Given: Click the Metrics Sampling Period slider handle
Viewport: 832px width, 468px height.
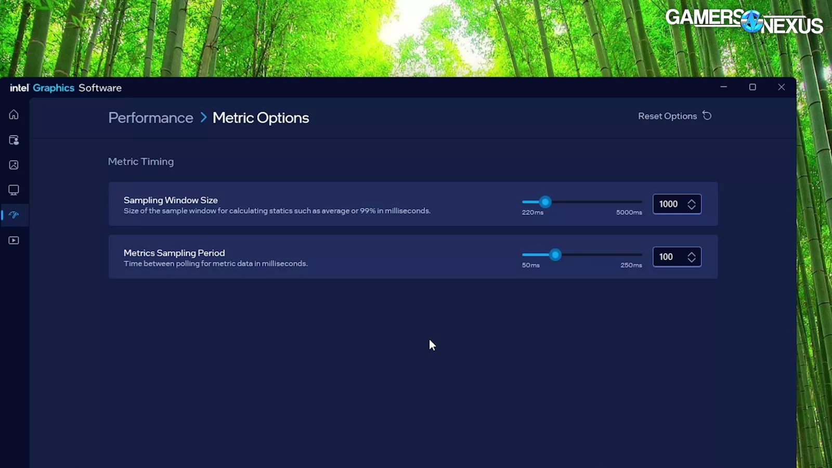Looking at the screenshot, I should pyautogui.click(x=555, y=255).
